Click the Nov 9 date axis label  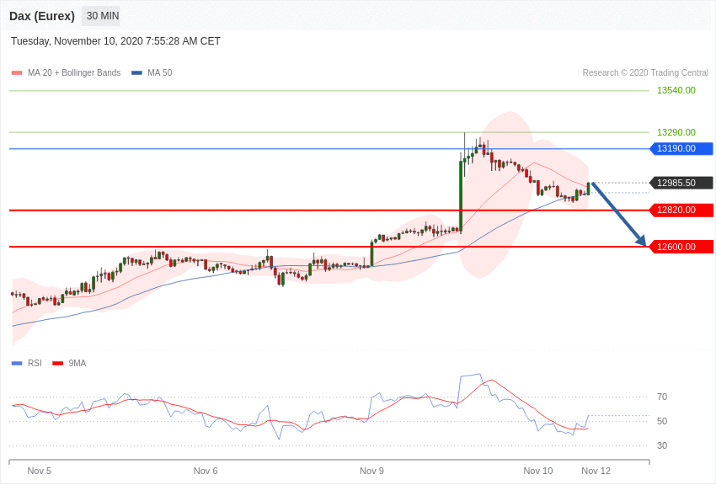click(371, 471)
